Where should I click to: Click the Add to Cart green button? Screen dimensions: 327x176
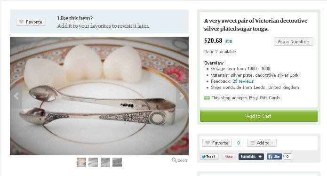[x=259, y=116]
